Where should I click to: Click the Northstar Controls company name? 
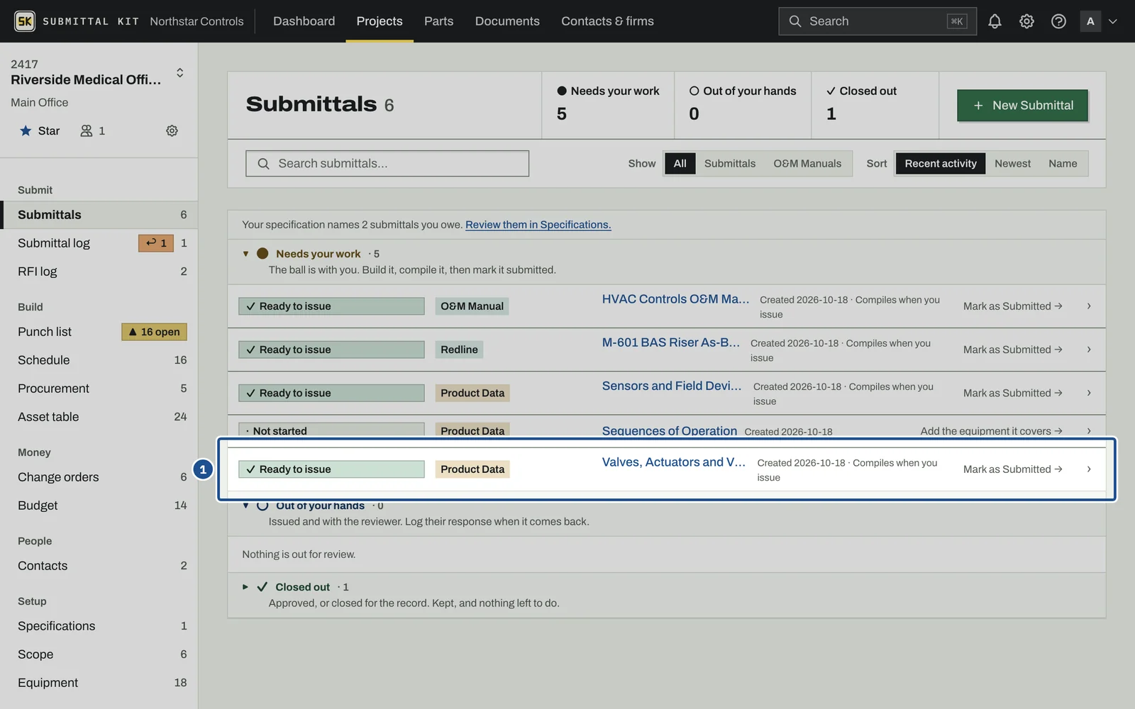(x=196, y=21)
